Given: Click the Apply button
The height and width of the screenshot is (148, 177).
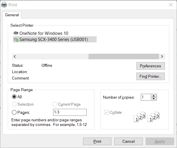Looking at the screenshot, I should (160, 141).
